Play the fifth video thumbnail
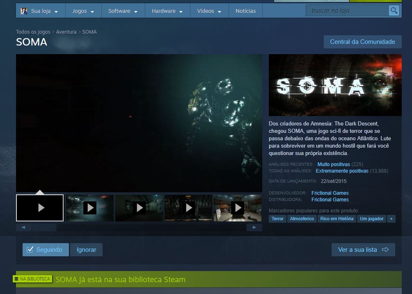The height and width of the screenshot is (294, 412). point(238,207)
